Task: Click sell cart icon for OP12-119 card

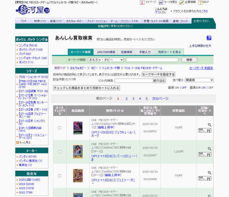Action: click(x=204, y=154)
